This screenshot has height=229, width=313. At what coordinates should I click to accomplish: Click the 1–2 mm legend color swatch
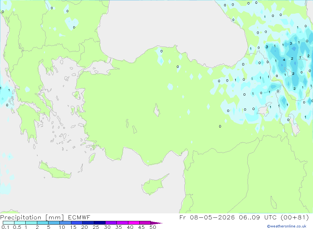[31, 223]
